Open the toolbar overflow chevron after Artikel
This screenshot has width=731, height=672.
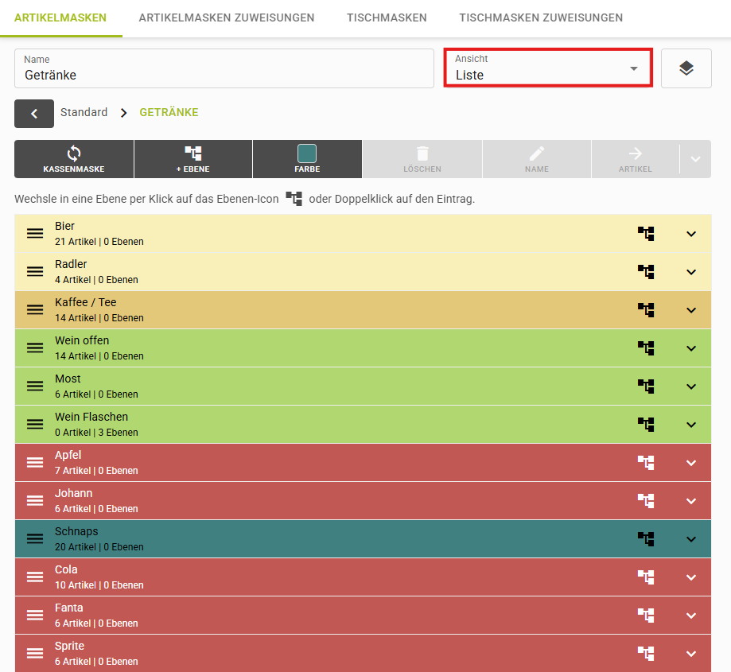pos(695,159)
